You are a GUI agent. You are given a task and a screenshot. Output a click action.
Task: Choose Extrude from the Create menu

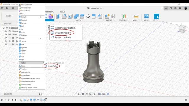31,17
